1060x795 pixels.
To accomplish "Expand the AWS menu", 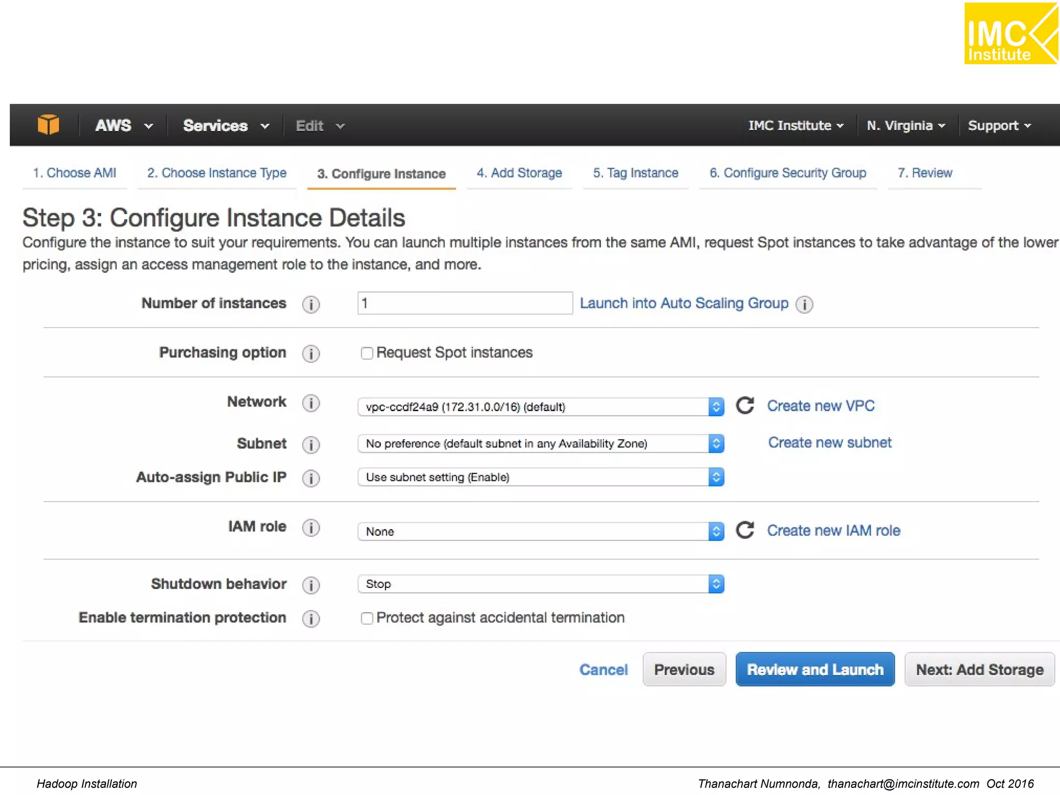I will 124,125.
